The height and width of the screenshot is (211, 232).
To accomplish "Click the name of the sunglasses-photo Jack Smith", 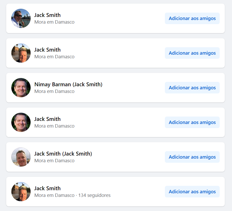I will click(47, 15).
